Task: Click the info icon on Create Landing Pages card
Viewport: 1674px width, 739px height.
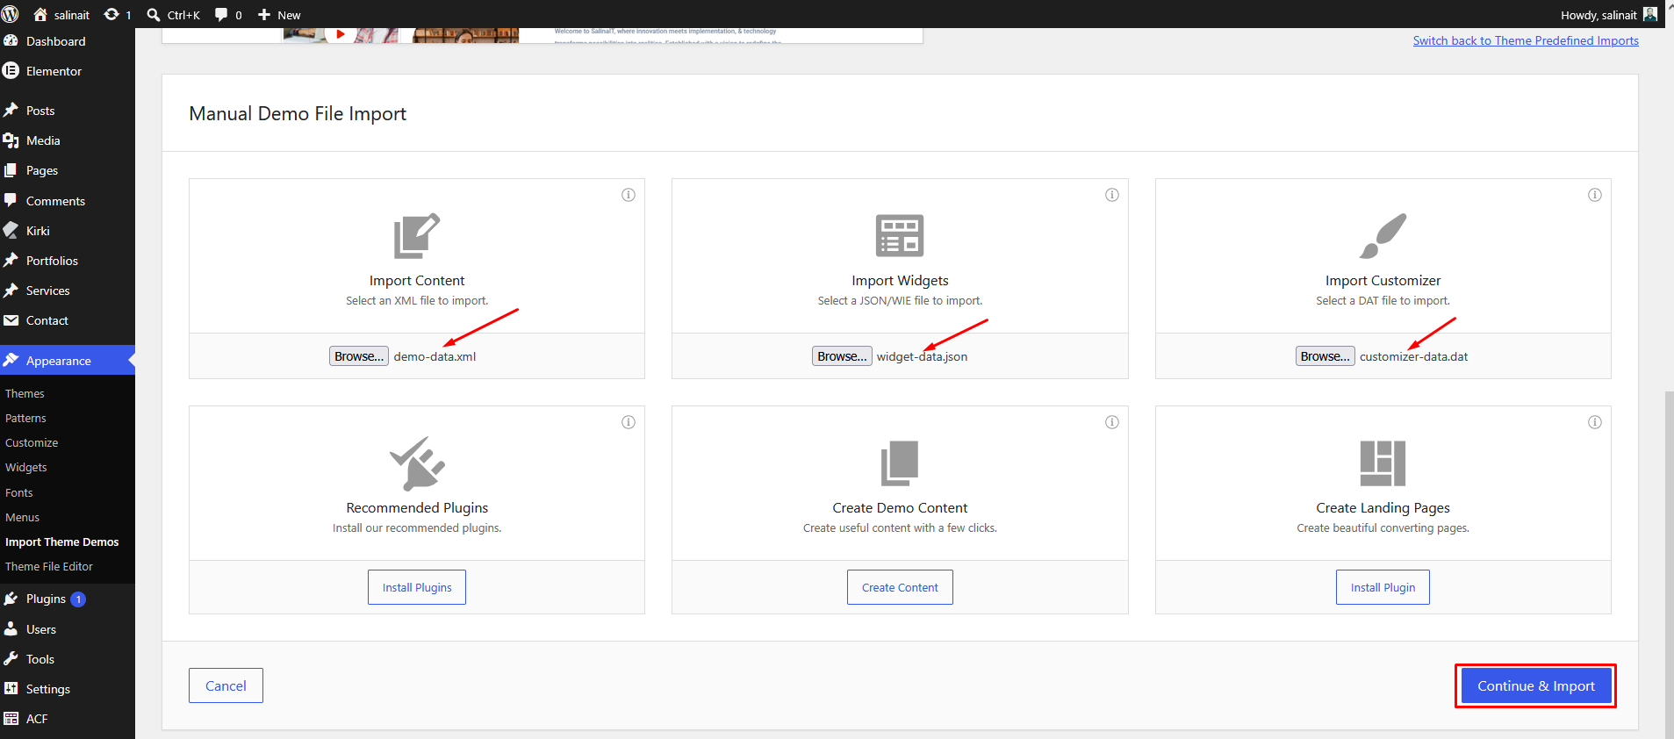Action: (x=1595, y=422)
